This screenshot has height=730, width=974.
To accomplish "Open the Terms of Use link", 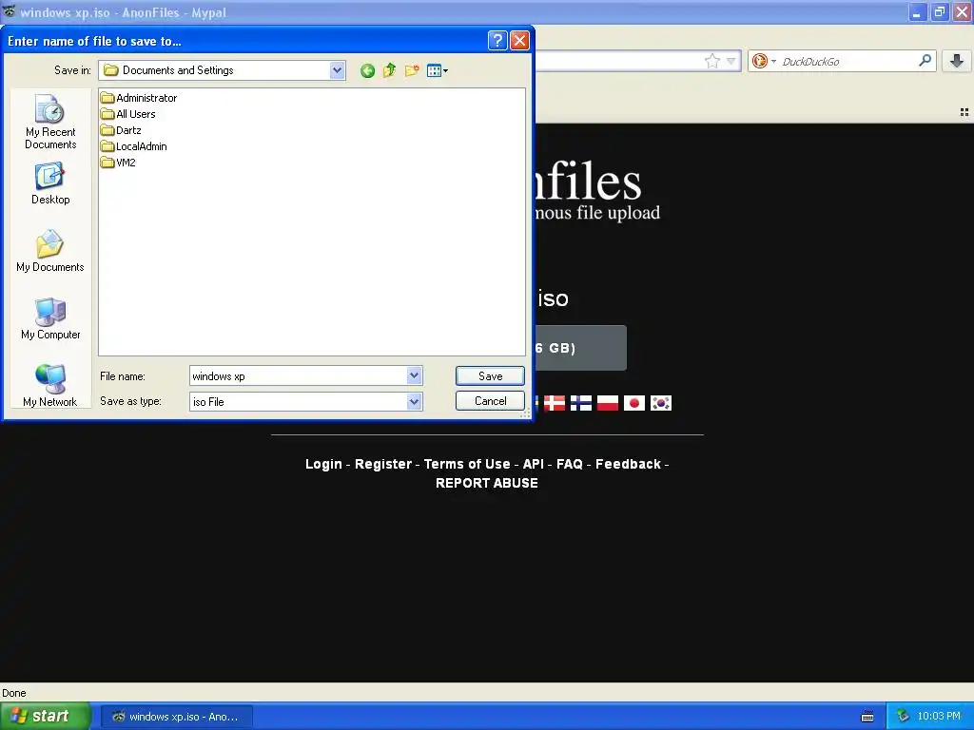I will [467, 464].
